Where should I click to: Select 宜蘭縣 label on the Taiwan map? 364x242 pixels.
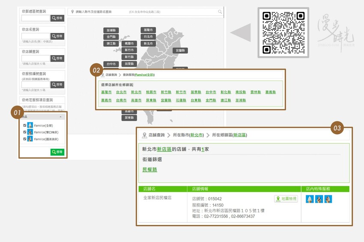tap(180, 50)
